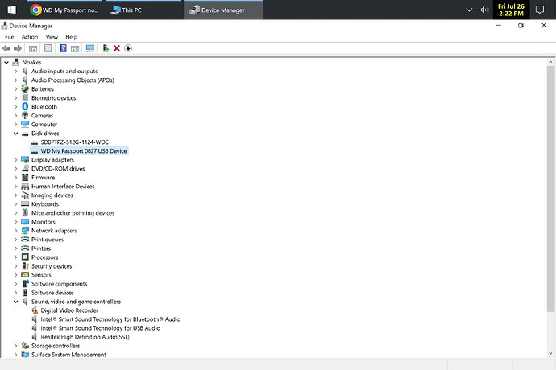Click the Device Manager taskbar button
The width and height of the screenshot is (556, 370).
pos(223,10)
